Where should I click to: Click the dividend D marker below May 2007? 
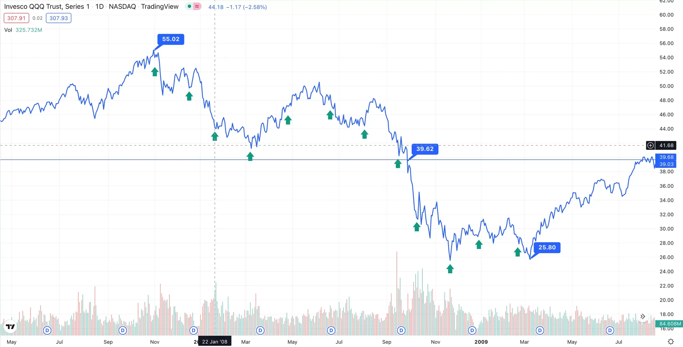47,330
